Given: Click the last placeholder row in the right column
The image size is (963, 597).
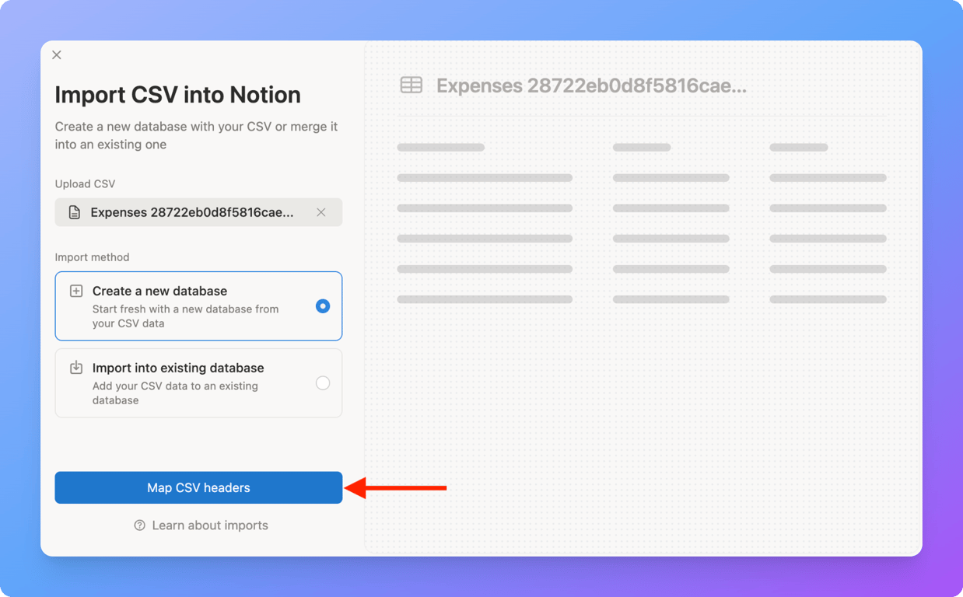Looking at the screenshot, I should 828,298.
